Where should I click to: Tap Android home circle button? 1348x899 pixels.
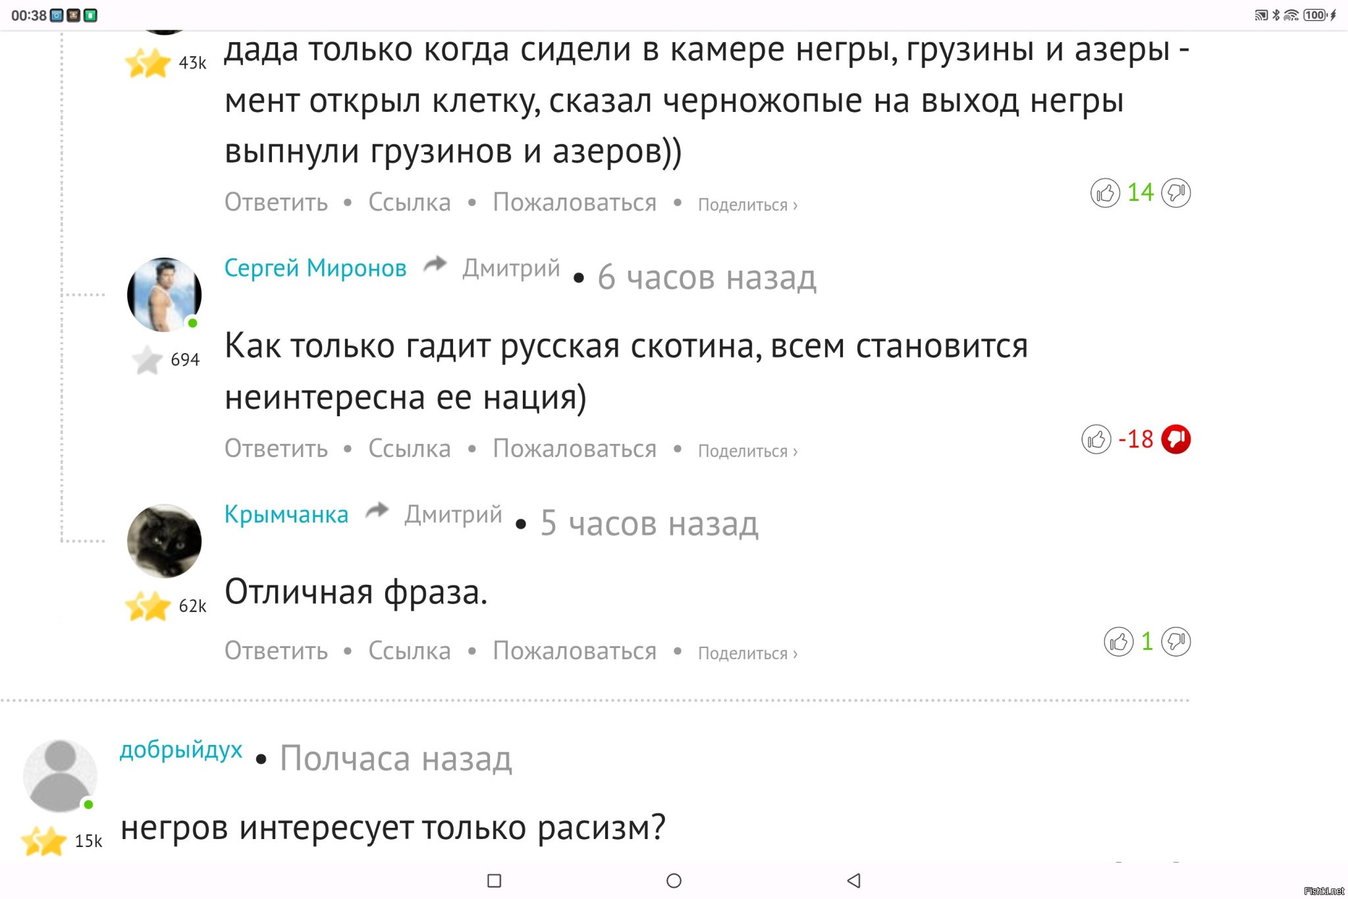pos(674,881)
